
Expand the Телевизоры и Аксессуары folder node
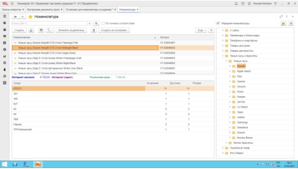(x=223, y=35)
